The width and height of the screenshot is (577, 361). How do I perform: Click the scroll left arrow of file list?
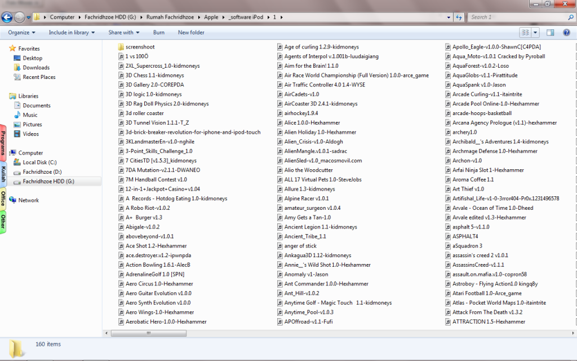(x=106, y=333)
